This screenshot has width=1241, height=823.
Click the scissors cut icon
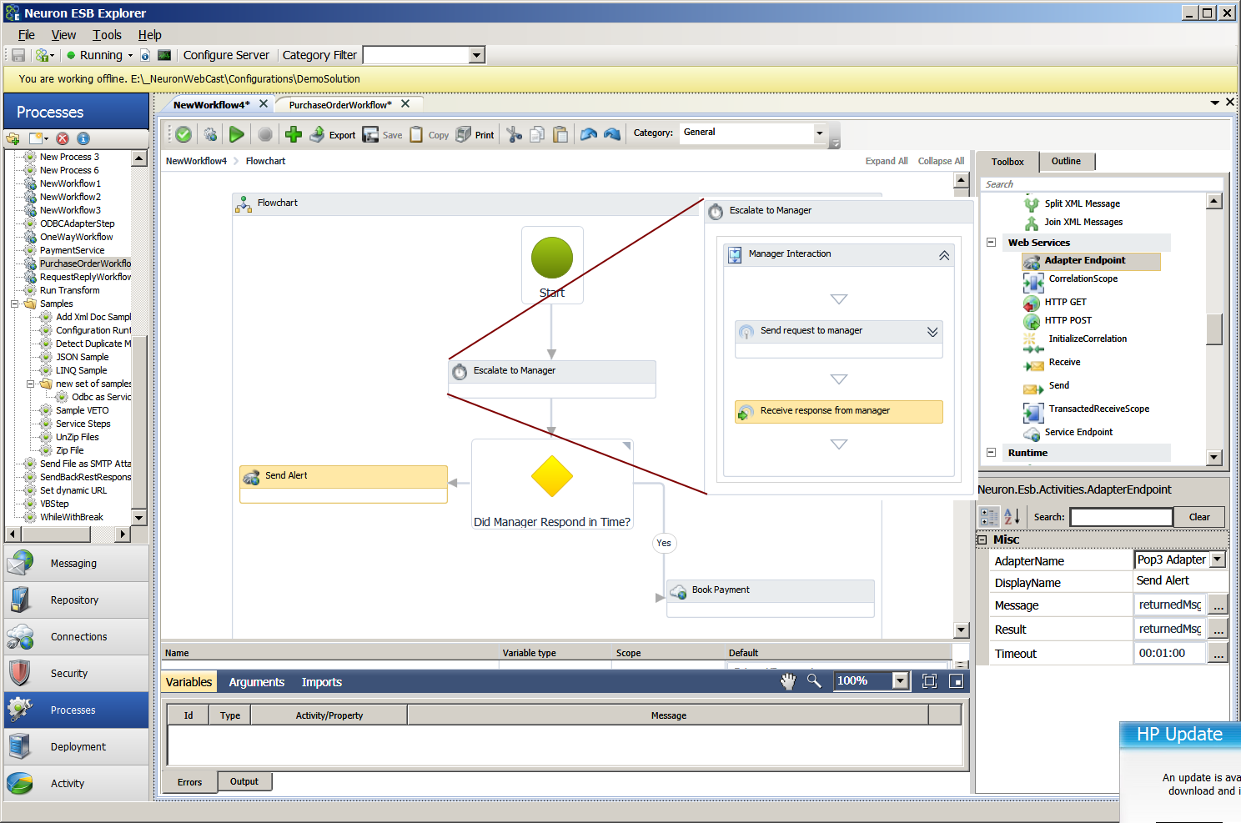(x=515, y=134)
